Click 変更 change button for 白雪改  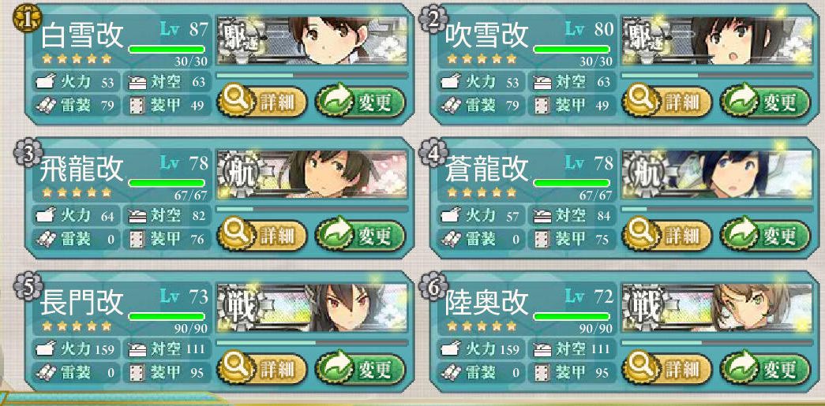point(360,102)
